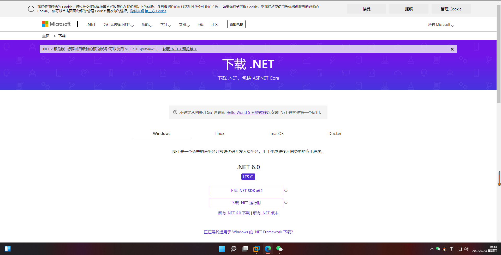Open WeChat from the taskbar

coord(279,249)
